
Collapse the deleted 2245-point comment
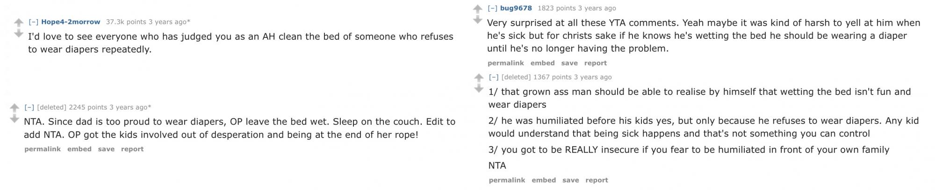pyautogui.click(x=29, y=107)
